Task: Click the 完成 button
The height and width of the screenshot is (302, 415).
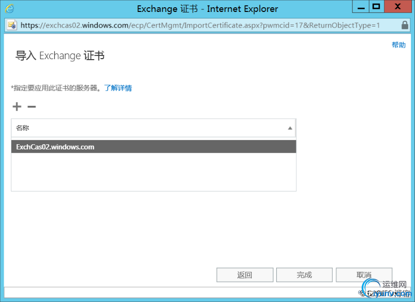Action: (304, 275)
